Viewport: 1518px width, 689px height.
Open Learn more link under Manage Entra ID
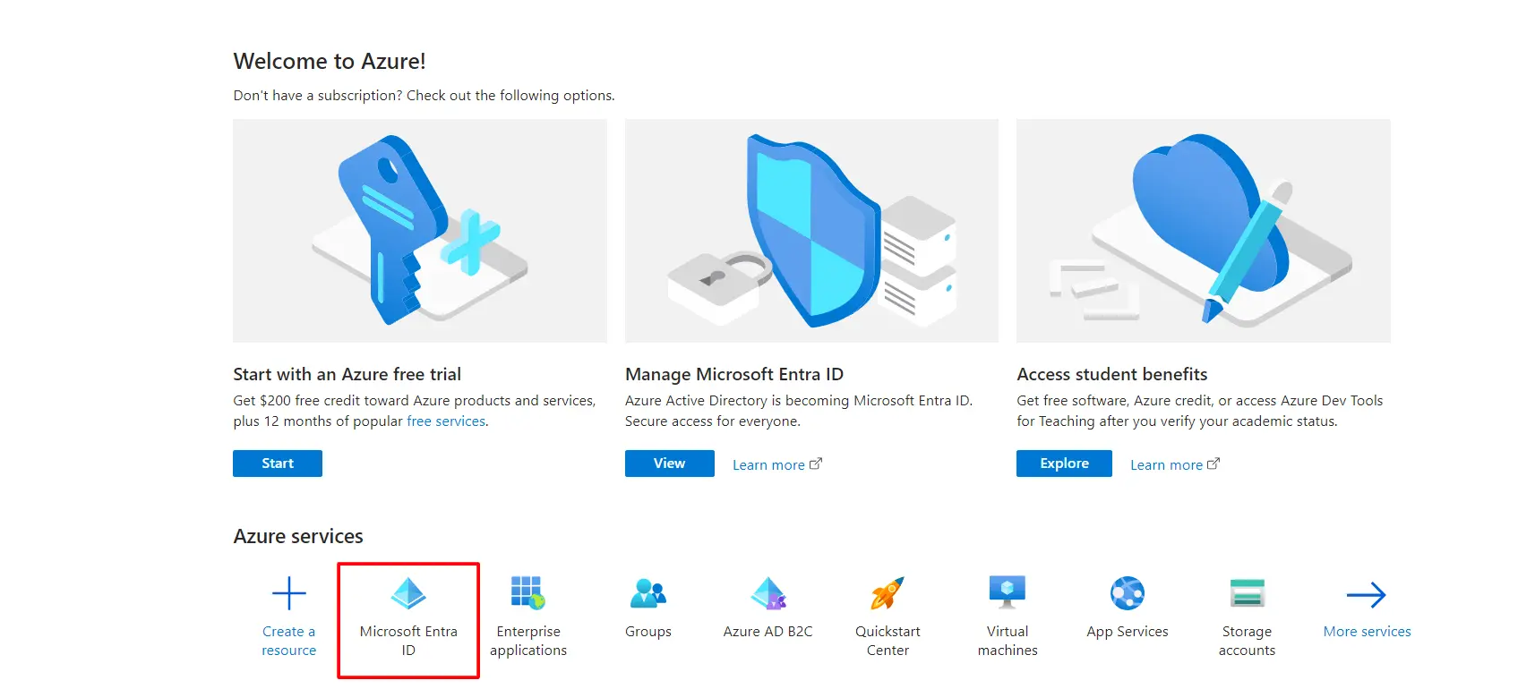pyautogui.click(x=768, y=465)
